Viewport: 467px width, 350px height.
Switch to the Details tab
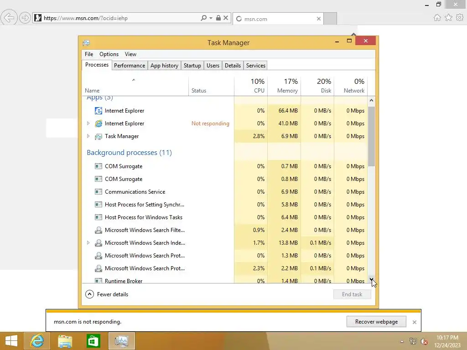tap(233, 66)
